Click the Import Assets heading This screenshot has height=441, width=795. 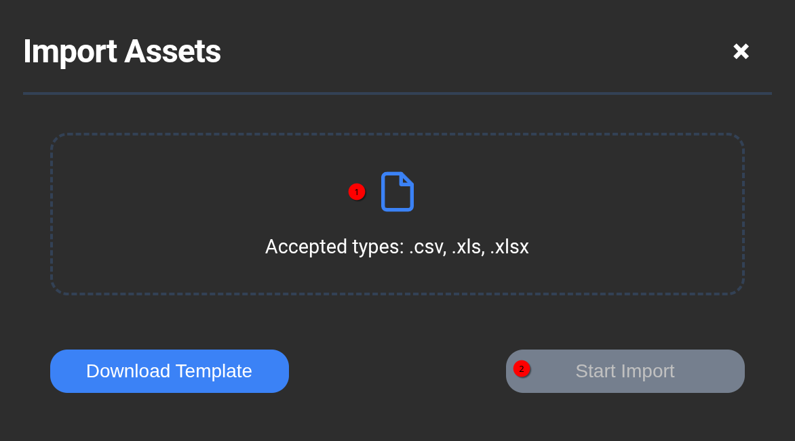pos(122,51)
